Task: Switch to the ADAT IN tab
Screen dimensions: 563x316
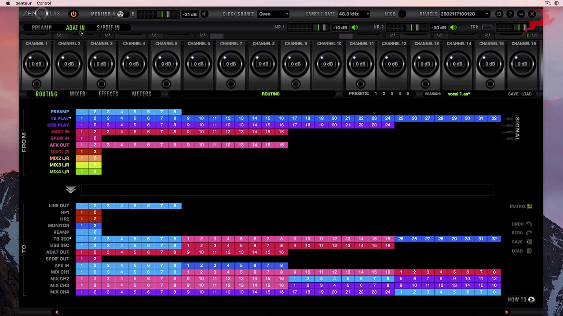Action: 75,28
